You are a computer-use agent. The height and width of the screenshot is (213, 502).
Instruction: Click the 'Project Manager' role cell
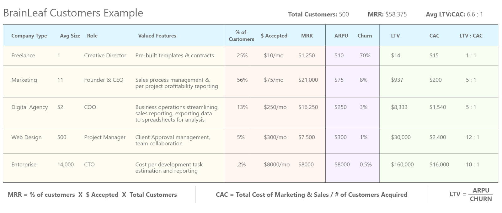point(105,137)
